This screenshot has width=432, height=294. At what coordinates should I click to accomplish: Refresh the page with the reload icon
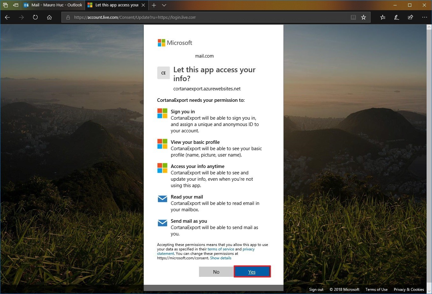point(35,17)
